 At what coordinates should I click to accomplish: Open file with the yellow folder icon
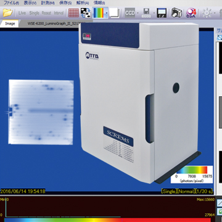click(x=7, y=13)
